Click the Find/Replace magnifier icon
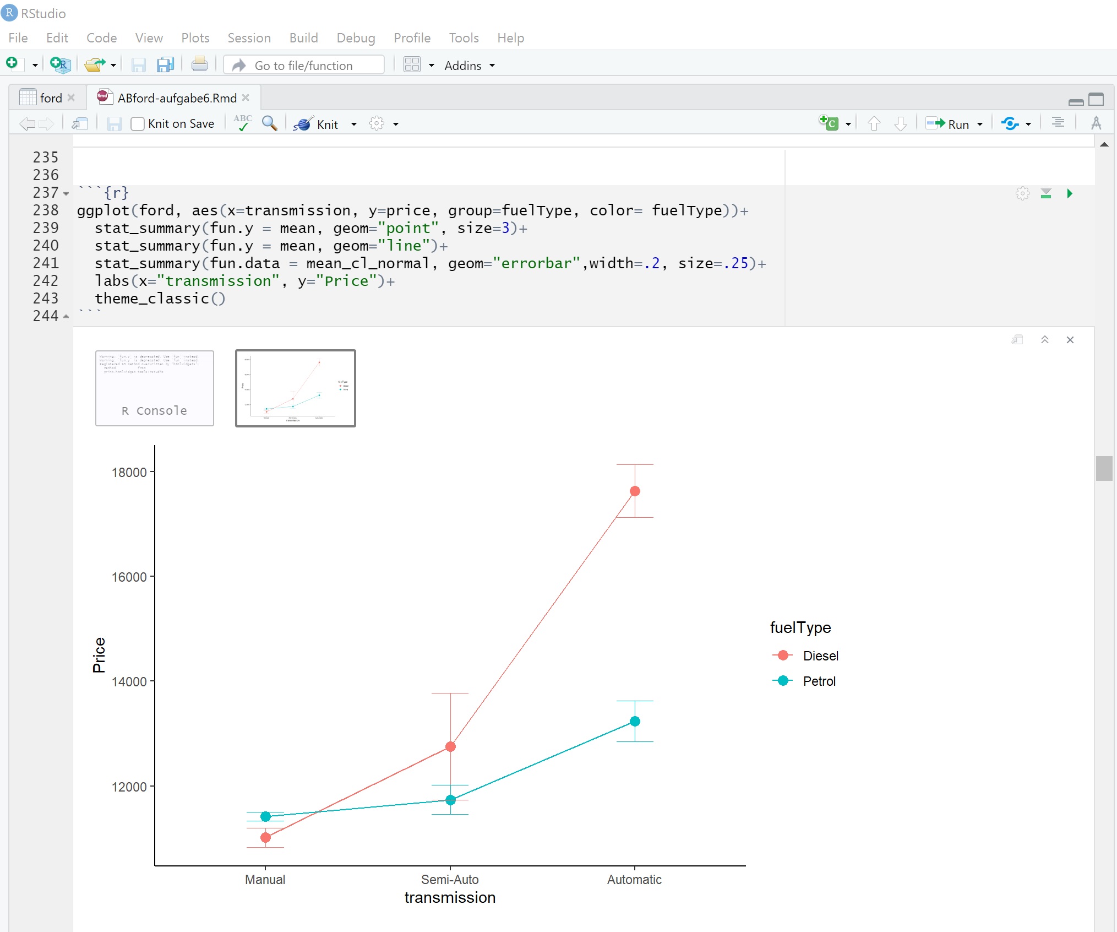The image size is (1117, 932). 269,123
